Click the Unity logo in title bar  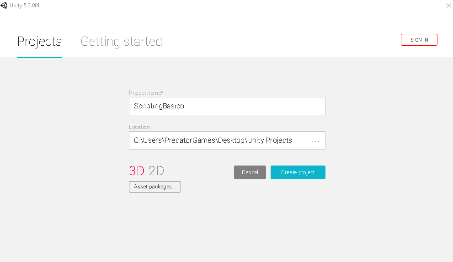click(4, 5)
